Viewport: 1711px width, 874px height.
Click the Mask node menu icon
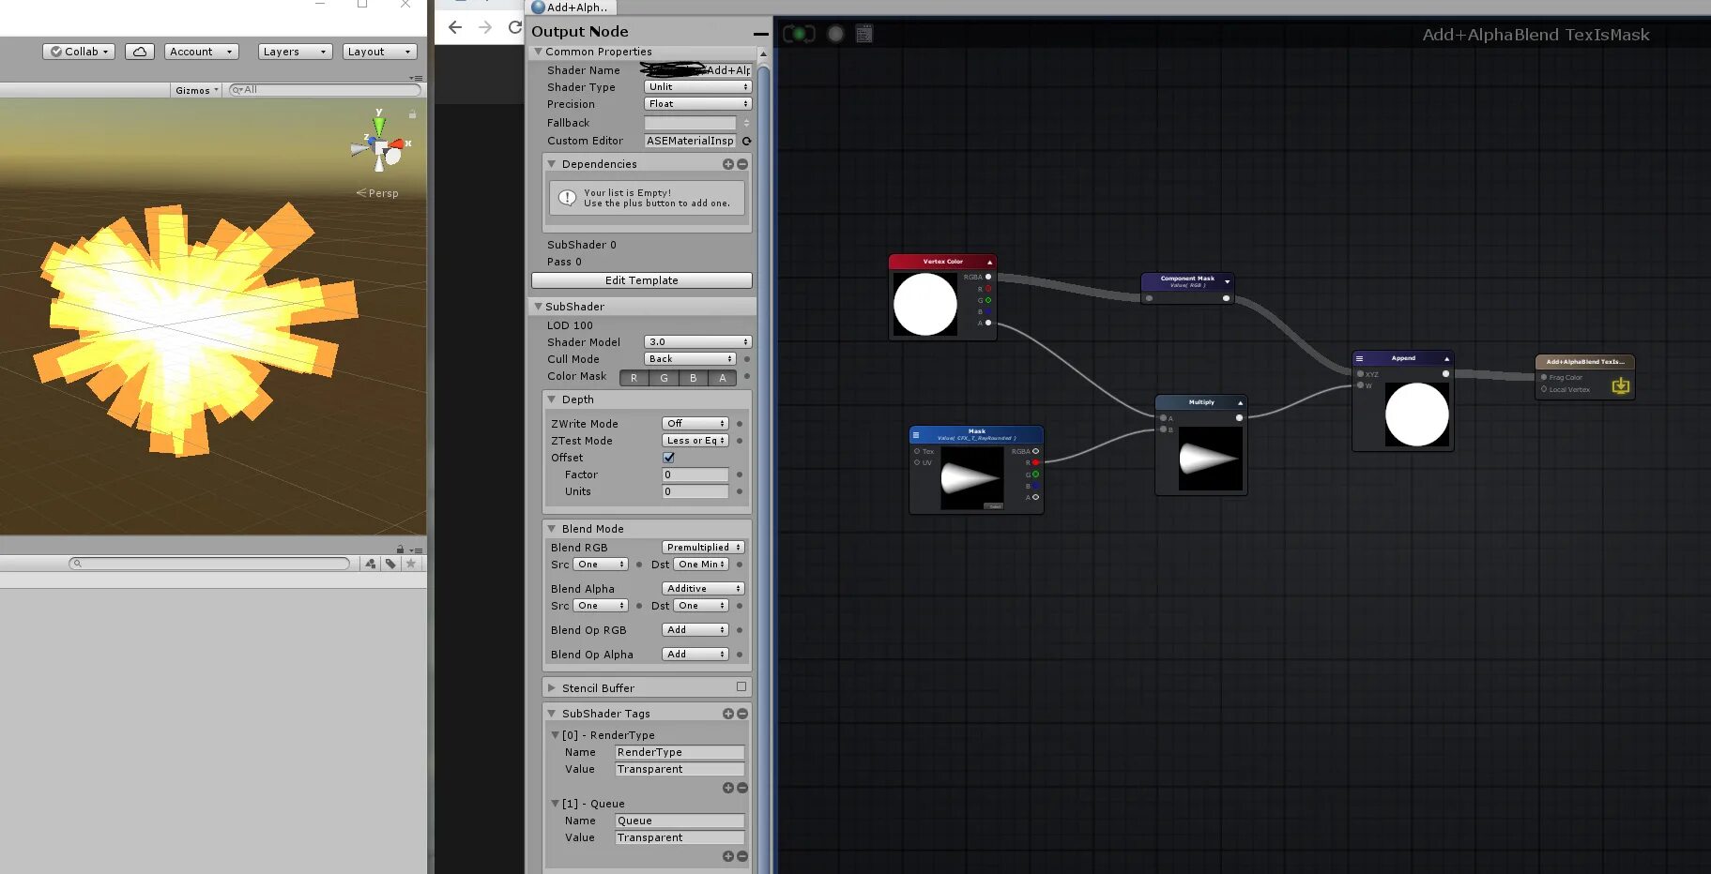[x=916, y=435]
